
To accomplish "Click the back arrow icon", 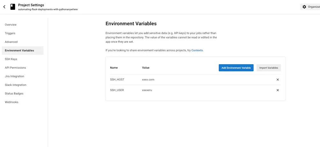I will (x=4, y=7).
